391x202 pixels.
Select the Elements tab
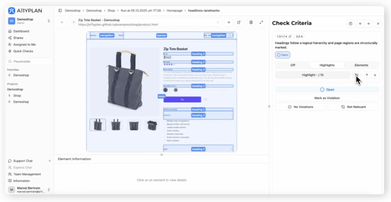pos(361,65)
